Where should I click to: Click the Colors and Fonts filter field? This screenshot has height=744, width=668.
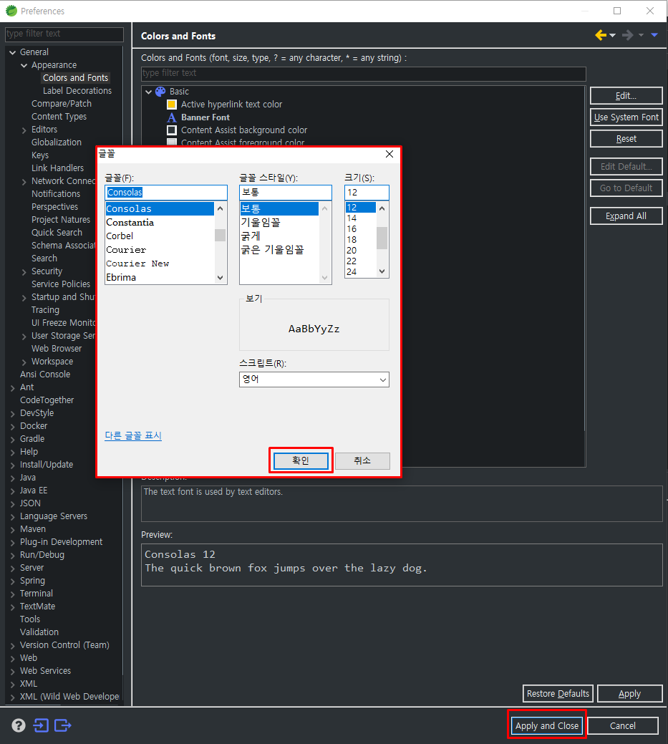click(x=364, y=74)
